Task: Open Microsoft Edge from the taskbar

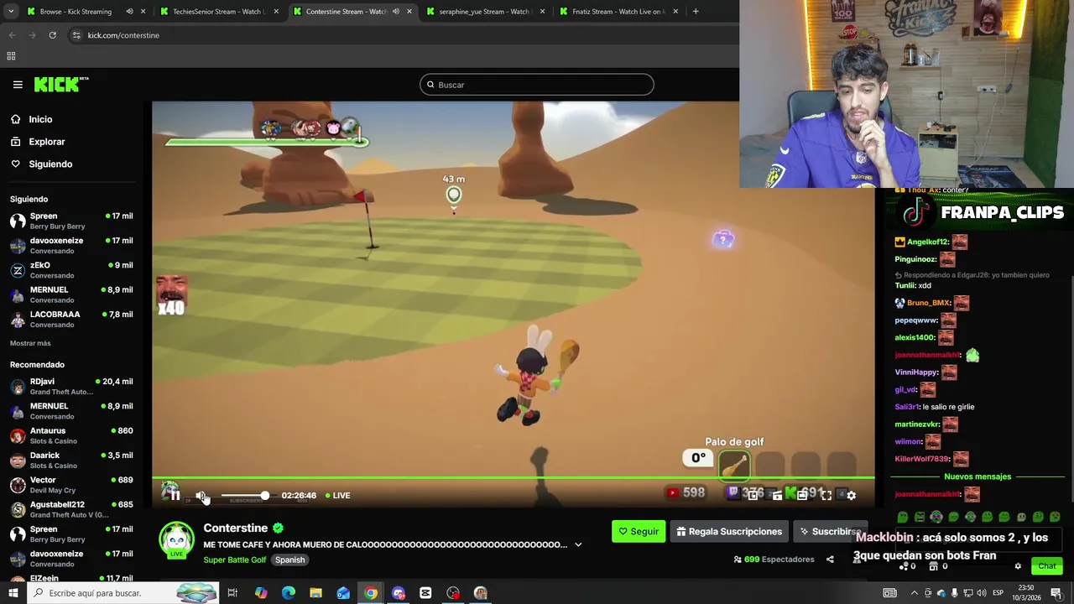Action: click(288, 593)
